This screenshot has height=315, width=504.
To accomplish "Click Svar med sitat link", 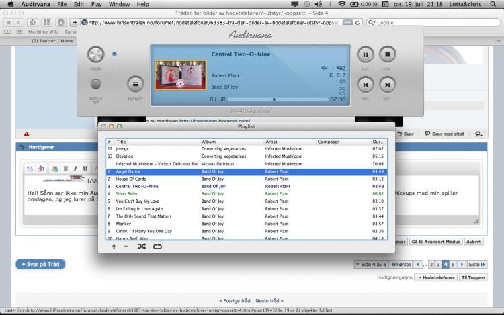I will tap(445, 134).
